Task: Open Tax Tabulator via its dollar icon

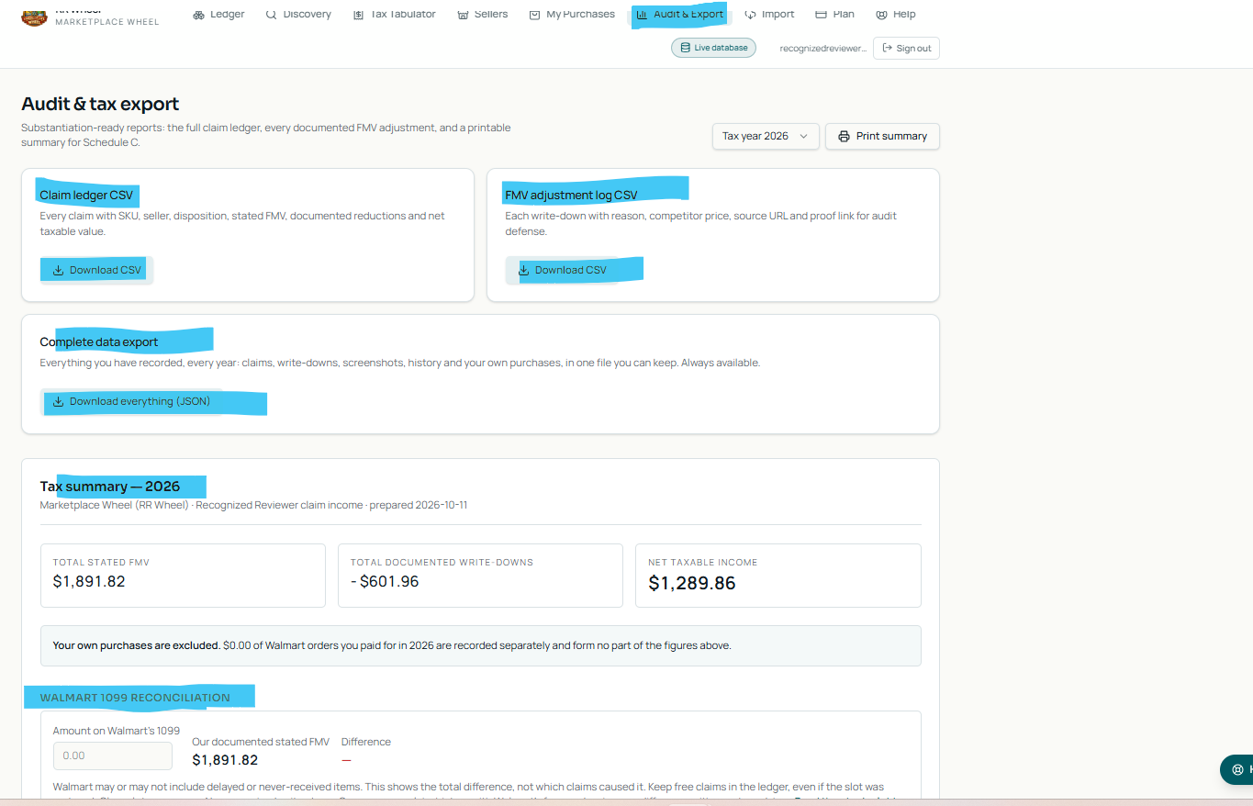Action: [x=358, y=15]
